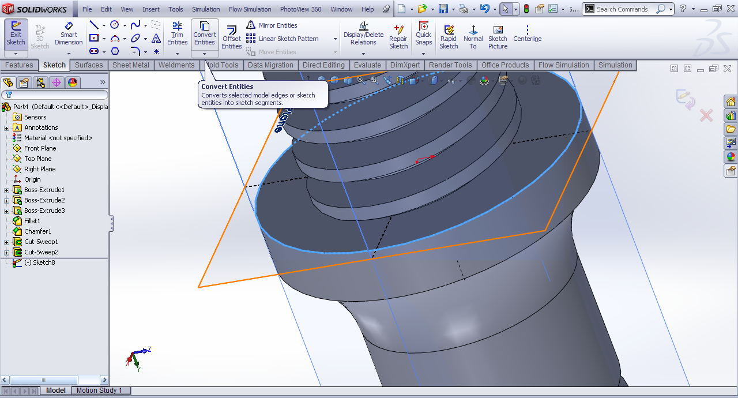This screenshot has width=738, height=398.
Task: Select Fillet1 in the feature tree
Action: pyautogui.click(x=32, y=221)
